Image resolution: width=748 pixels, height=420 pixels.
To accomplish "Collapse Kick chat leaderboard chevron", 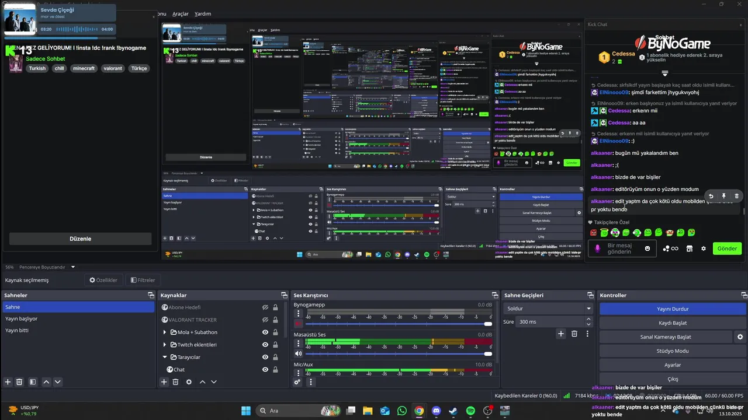I will [664, 73].
